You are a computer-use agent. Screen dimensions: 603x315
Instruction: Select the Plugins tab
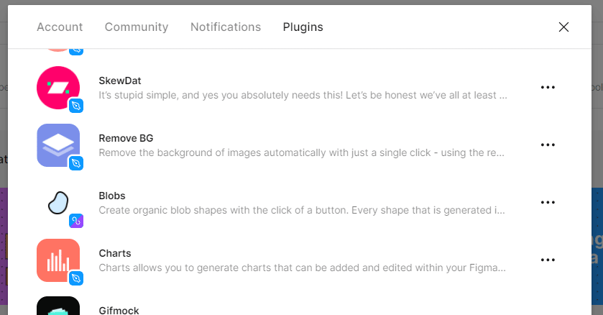(x=303, y=27)
